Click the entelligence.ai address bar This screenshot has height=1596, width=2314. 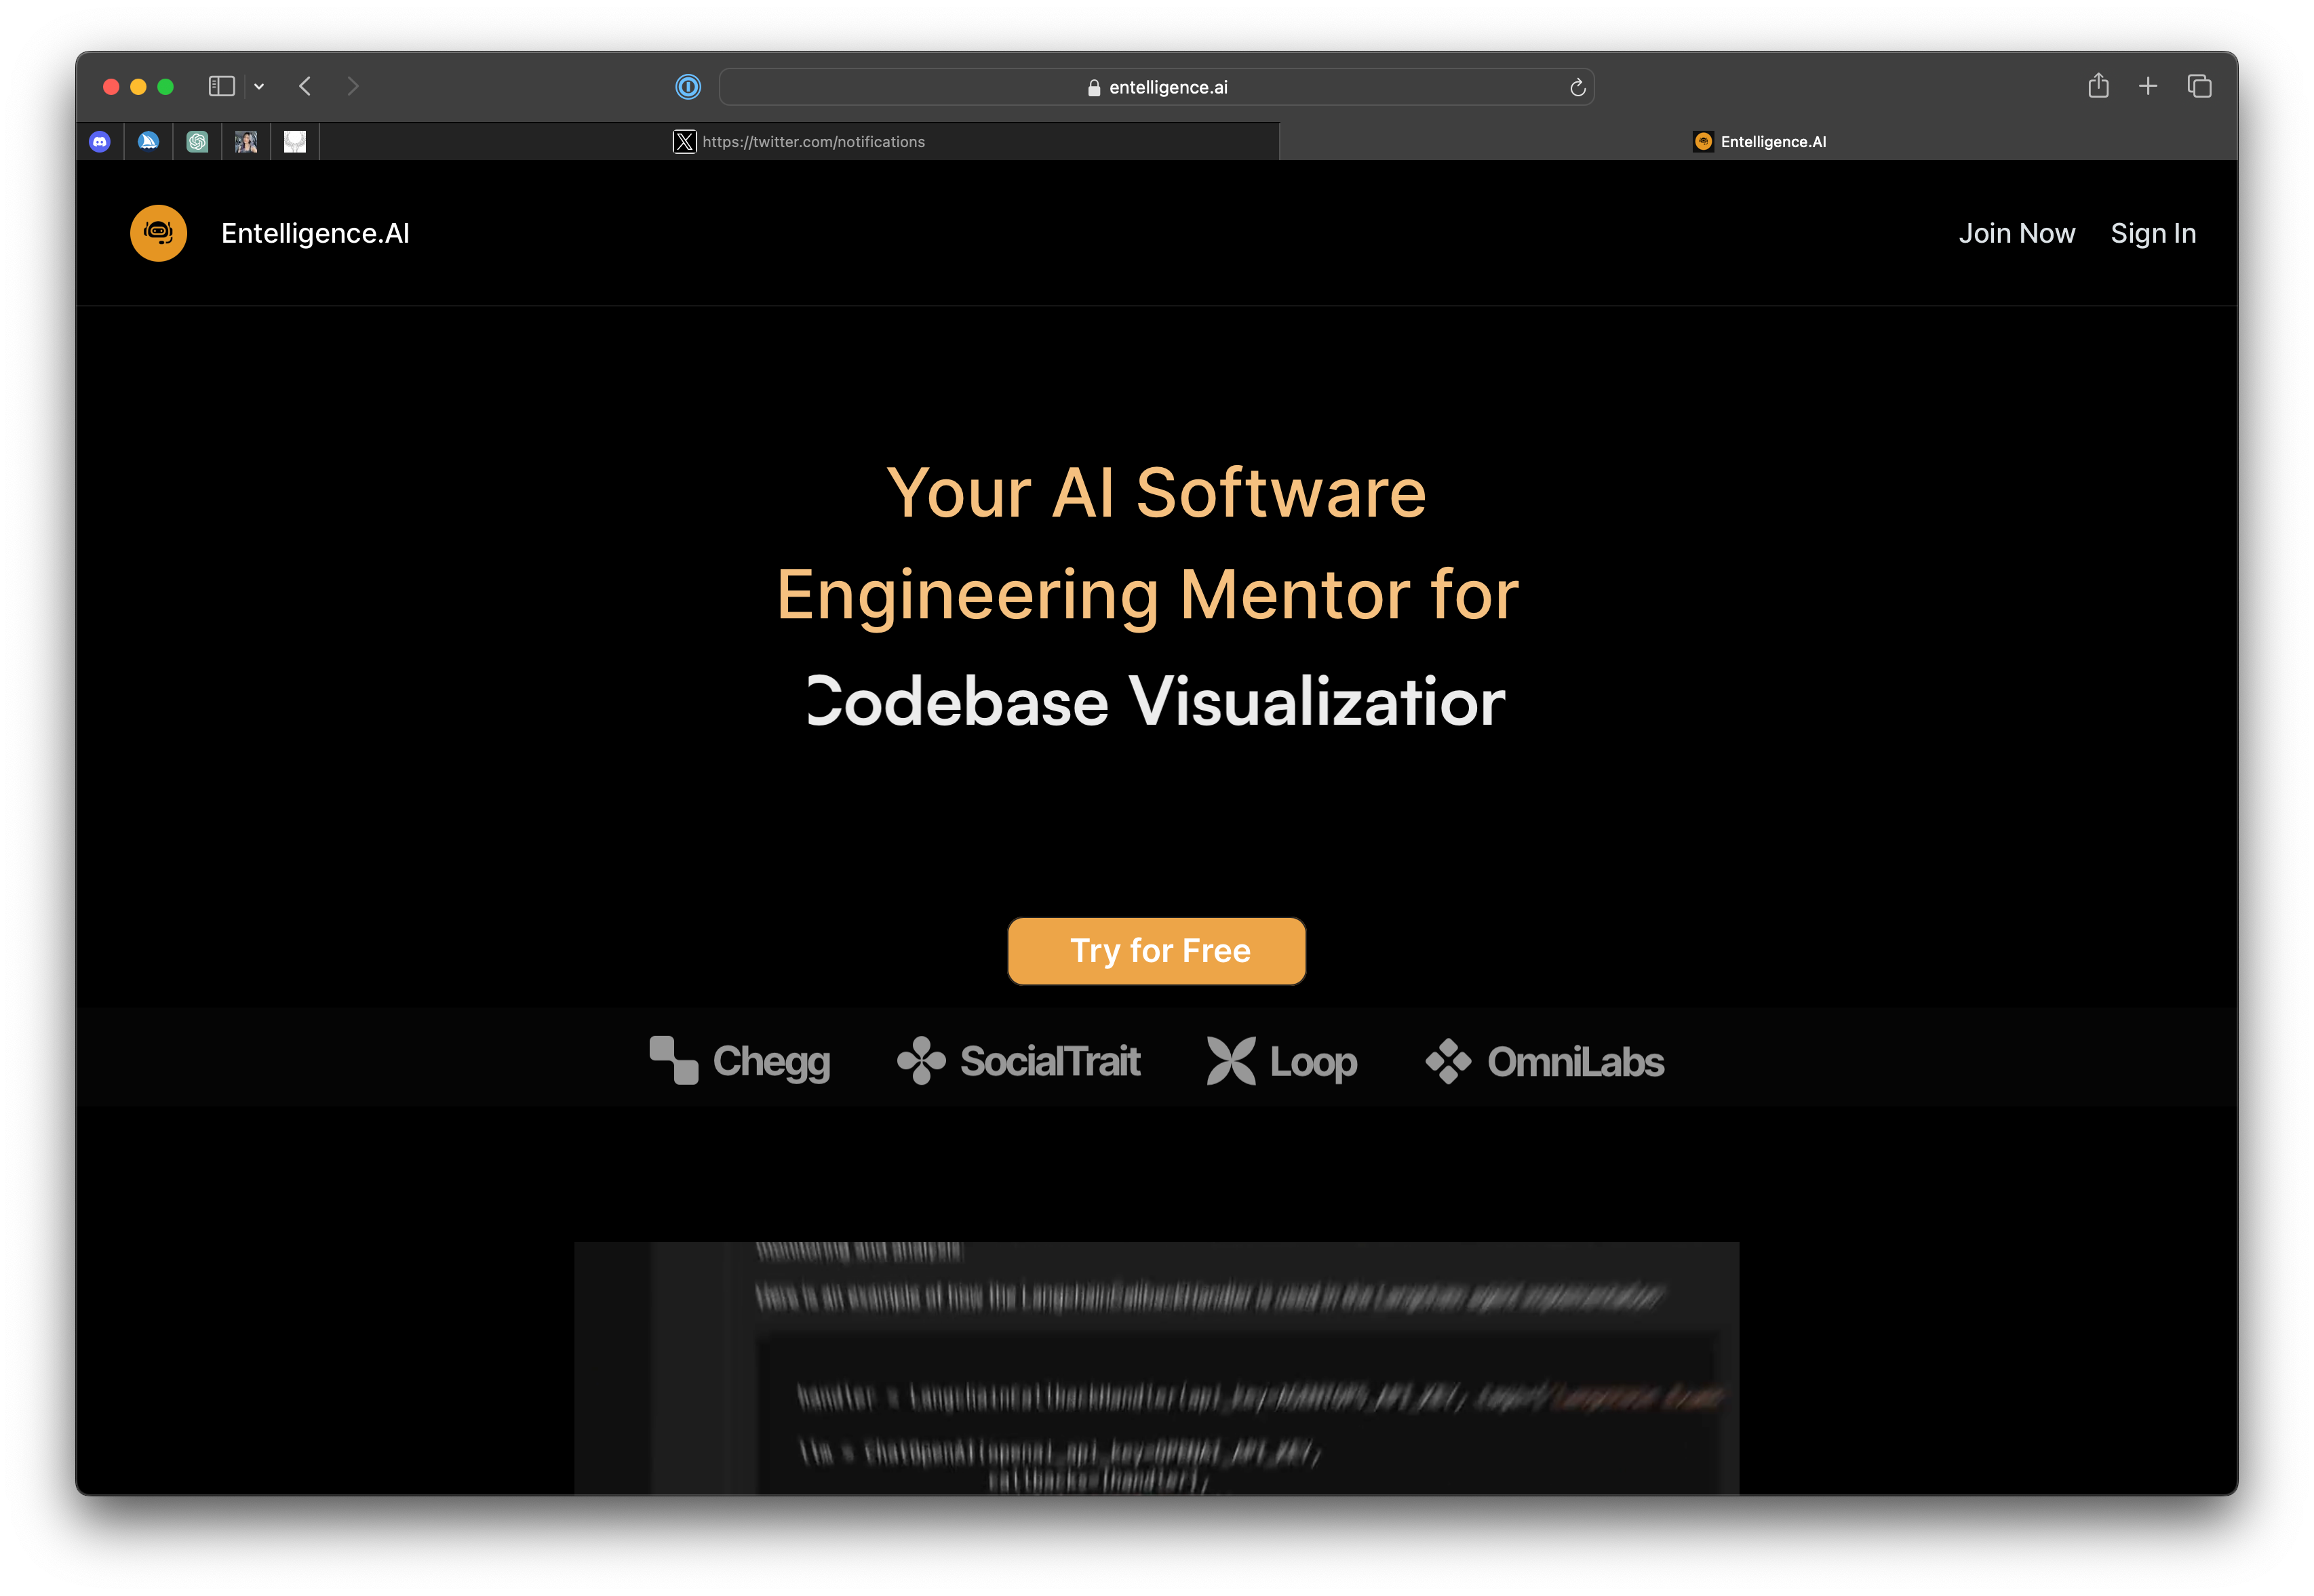pos(1156,87)
